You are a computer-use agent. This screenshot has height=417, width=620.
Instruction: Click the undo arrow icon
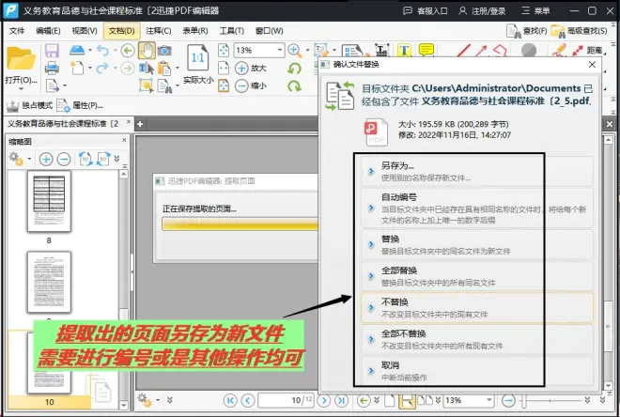tap(102, 50)
